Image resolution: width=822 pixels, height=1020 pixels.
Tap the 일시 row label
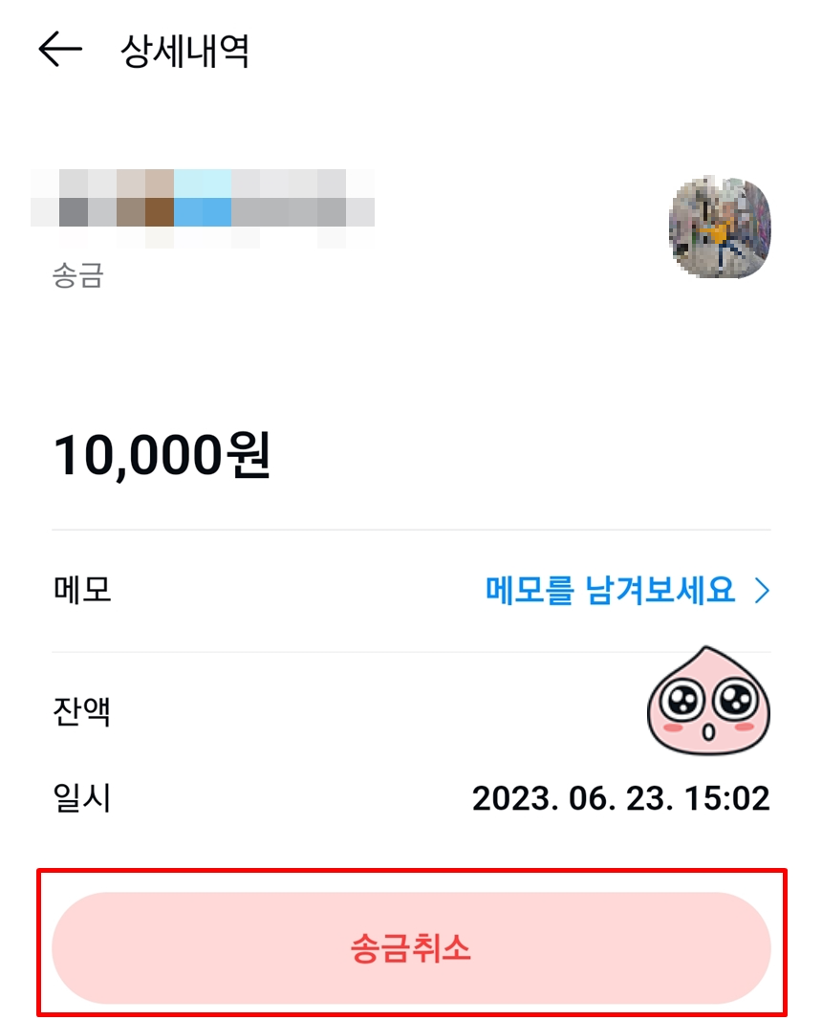pos(81,797)
